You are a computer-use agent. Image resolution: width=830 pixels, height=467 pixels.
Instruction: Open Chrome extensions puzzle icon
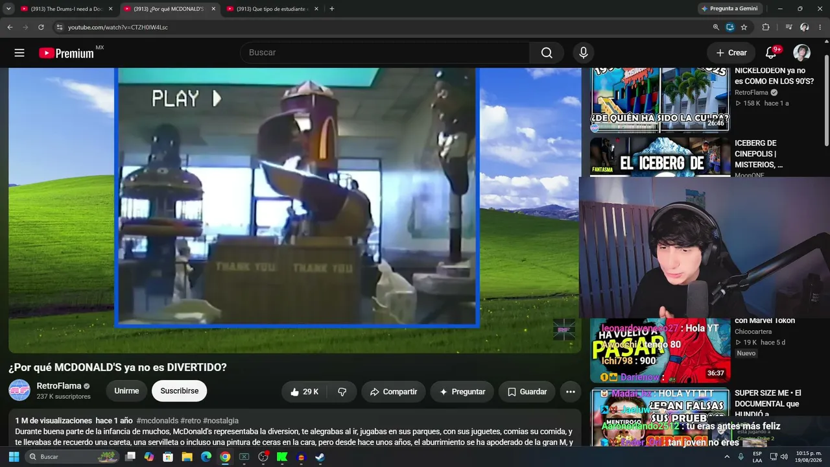click(766, 27)
